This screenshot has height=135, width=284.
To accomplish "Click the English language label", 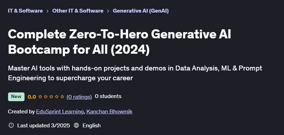I will [92, 126].
